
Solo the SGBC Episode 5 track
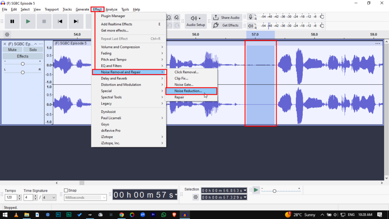pyautogui.click(x=33, y=50)
